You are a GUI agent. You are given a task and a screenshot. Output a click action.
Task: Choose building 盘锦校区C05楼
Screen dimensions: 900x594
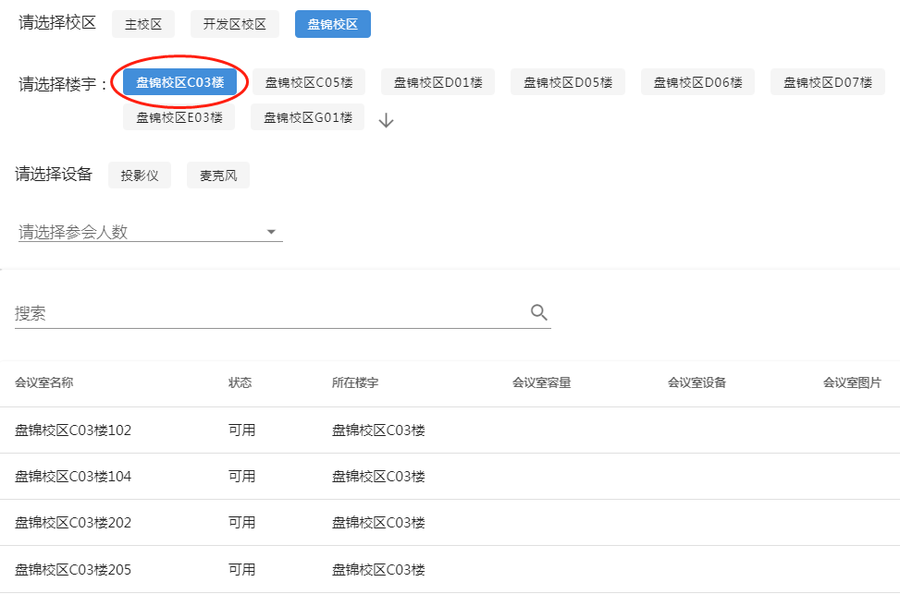pos(309,82)
